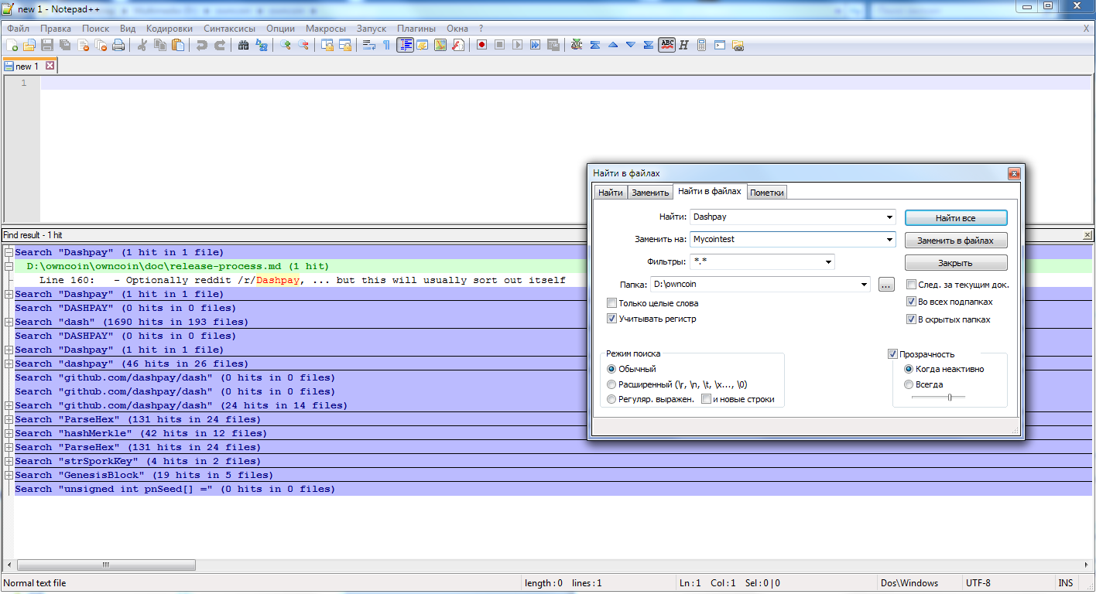Switch to the 'Заменить' dialog tab
This screenshot has height=594, width=1096.
(x=649, y=193)
